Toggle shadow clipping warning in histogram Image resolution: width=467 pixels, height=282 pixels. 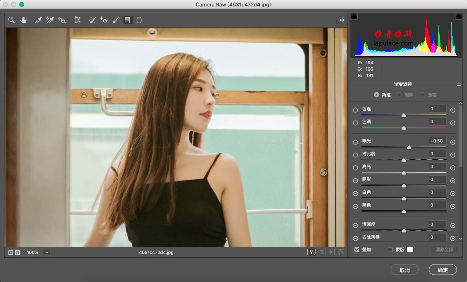pos(354,16)
